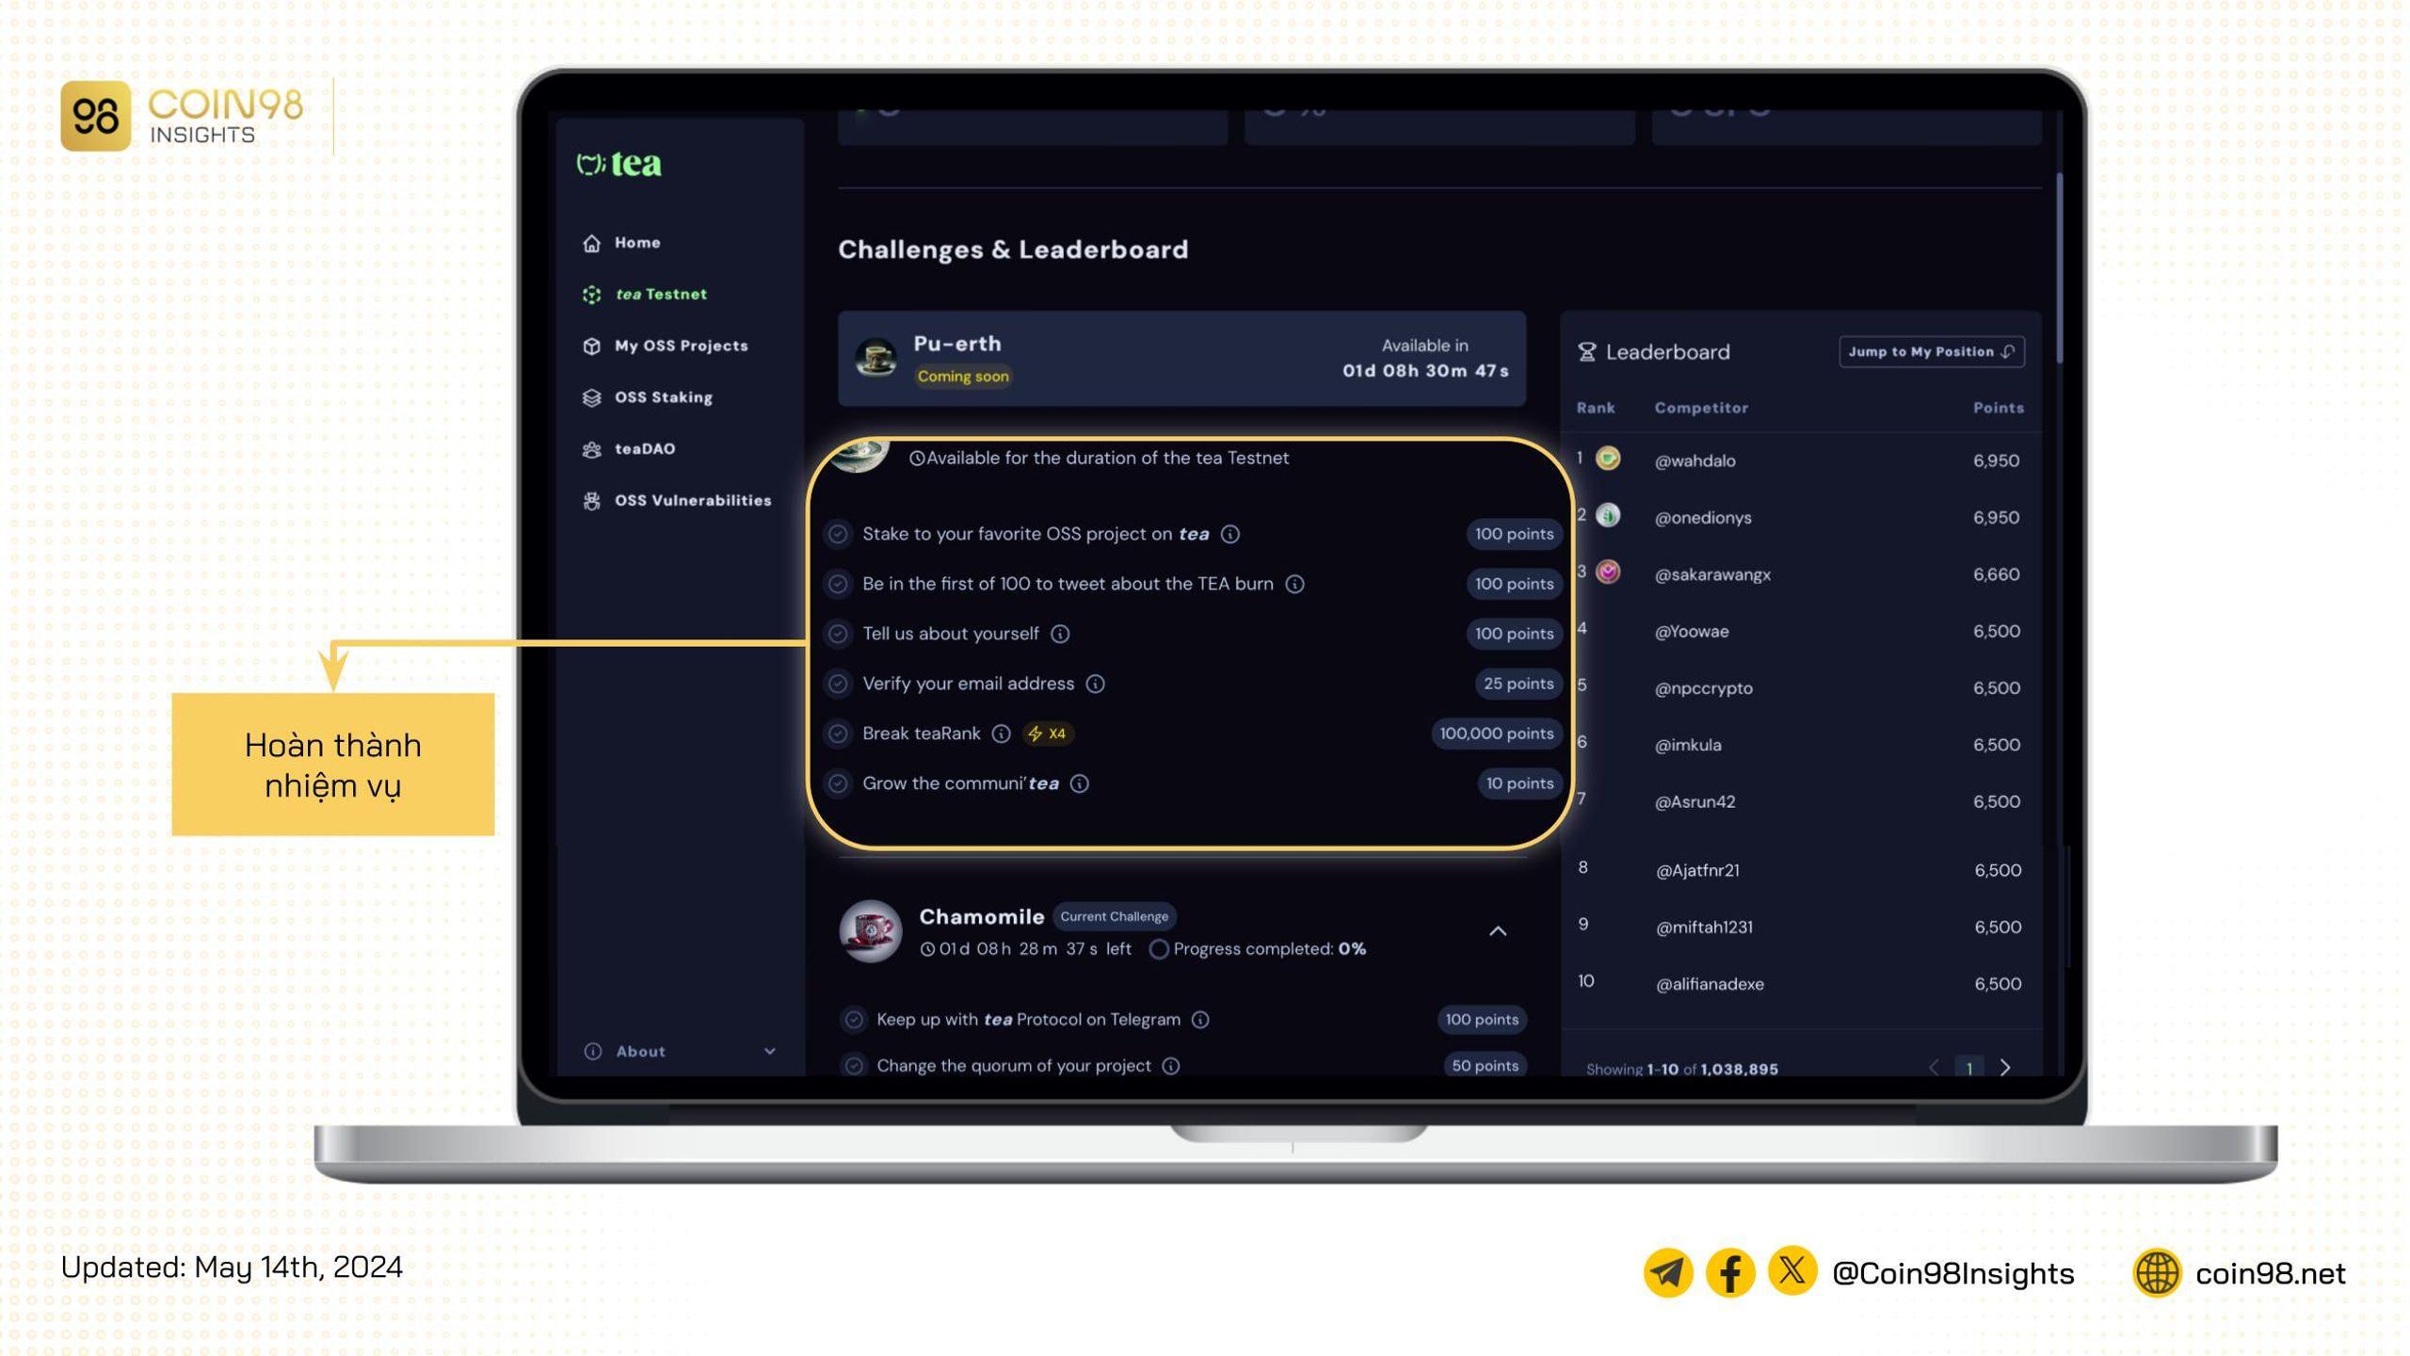Select the Home menu item
Viewport: 2410px width, 1356px height.
coord(637,242)
